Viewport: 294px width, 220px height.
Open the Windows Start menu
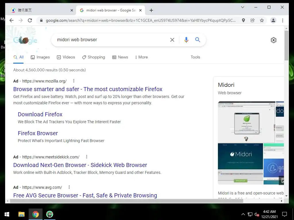tap(7, 214)
